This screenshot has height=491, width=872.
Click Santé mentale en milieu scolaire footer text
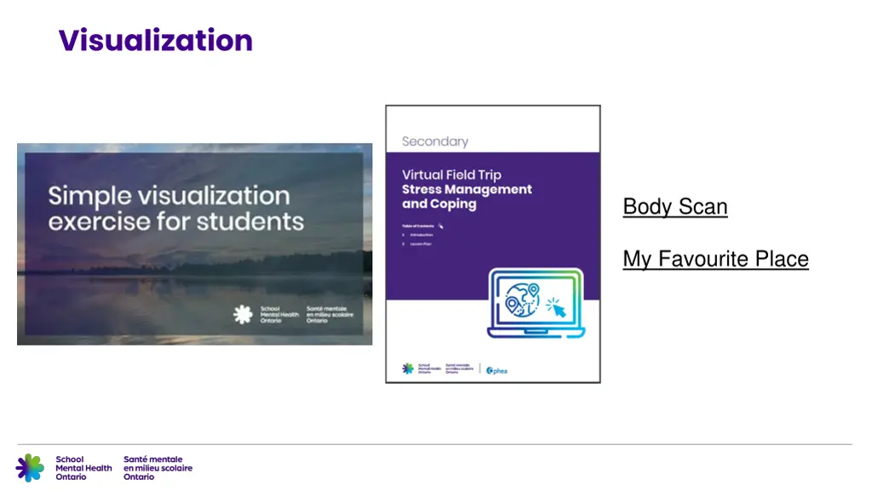point(158,468)
